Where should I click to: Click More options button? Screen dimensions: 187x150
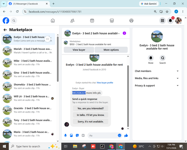[111, 50]
